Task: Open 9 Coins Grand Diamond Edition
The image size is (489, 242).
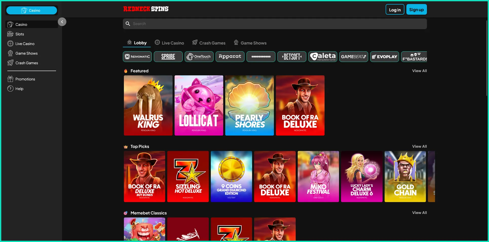Action: [x=231, y=177]
